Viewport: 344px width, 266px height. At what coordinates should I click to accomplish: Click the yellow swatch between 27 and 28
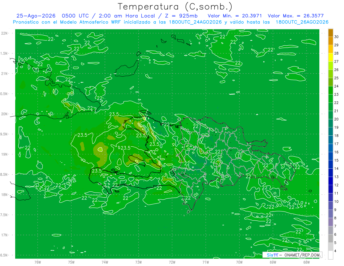click(x=331, y=57)
